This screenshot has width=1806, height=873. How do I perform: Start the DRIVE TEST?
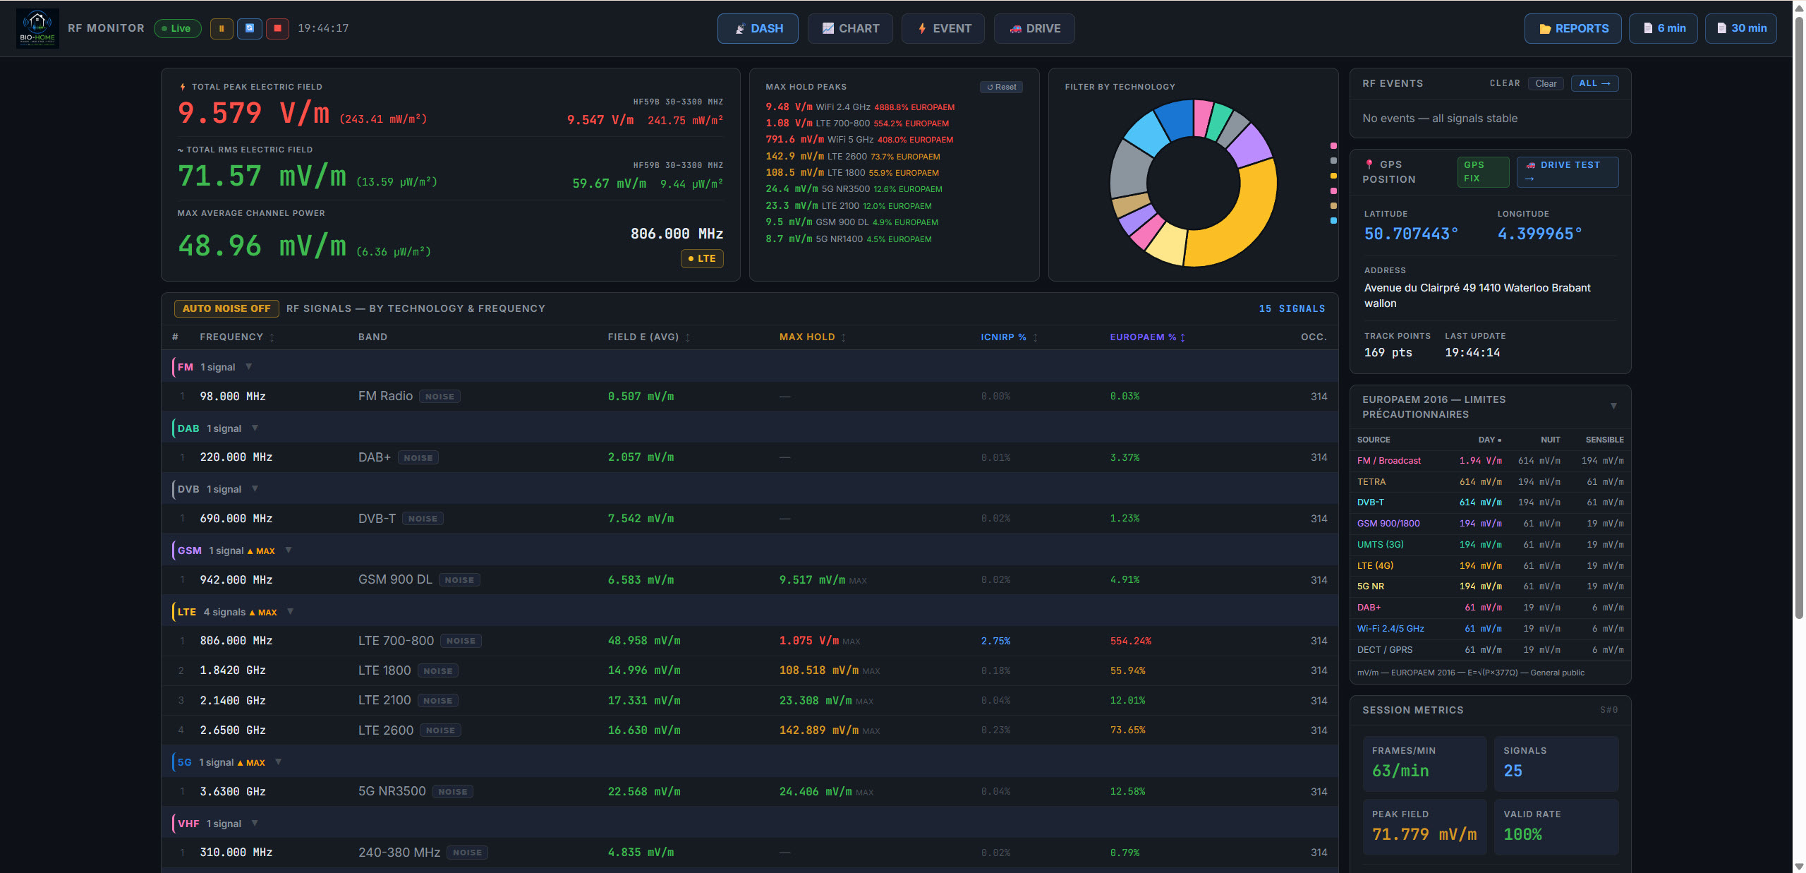[x=1568, y=171]
